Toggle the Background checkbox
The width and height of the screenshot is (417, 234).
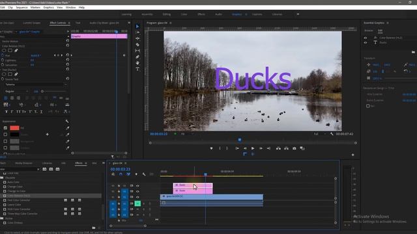(x=5, y=142)
